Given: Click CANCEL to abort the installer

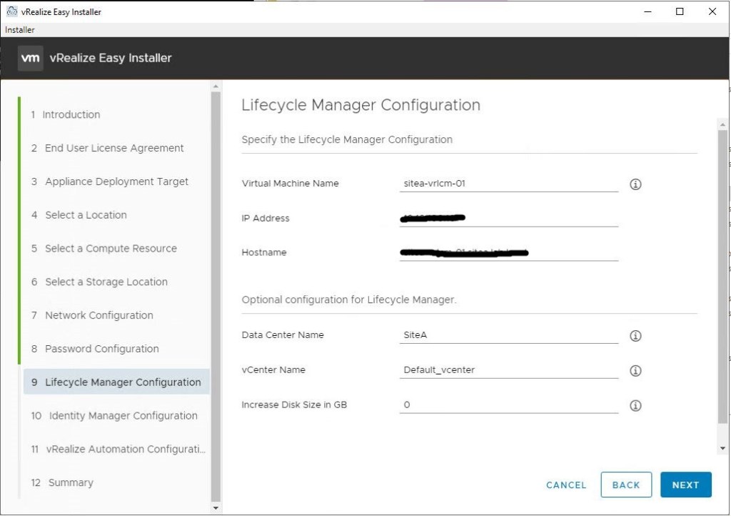Looking at the screenshot, I should click(566, 485).
